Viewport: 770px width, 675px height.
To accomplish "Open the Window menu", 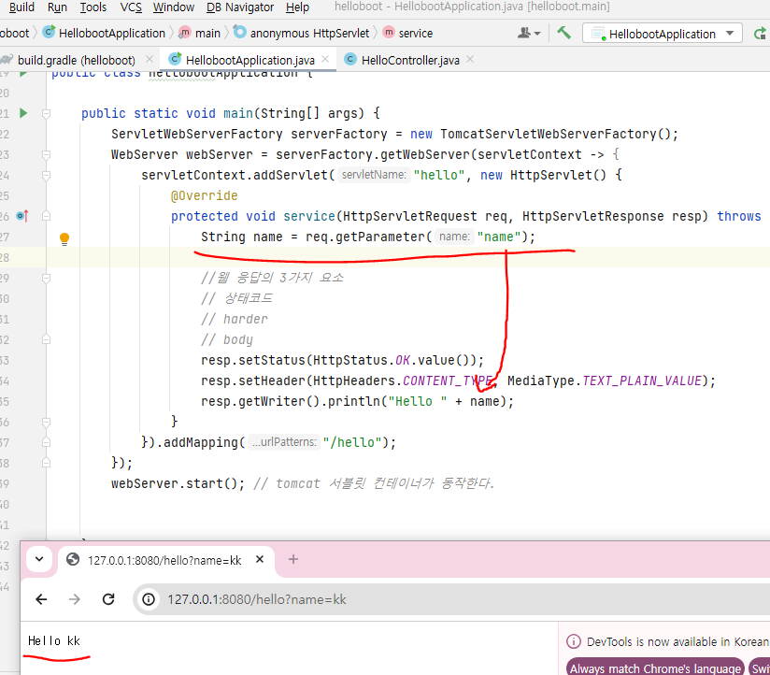I will 174,7.
